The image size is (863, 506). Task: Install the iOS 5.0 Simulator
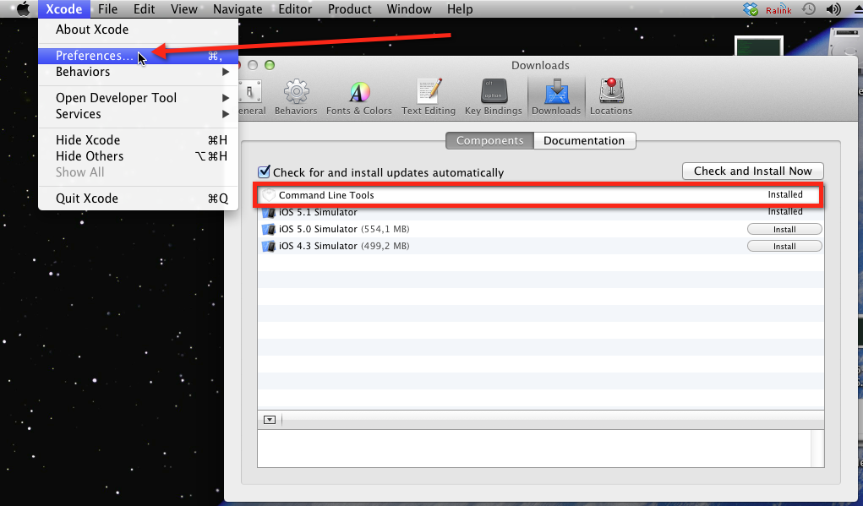(784, 230)
